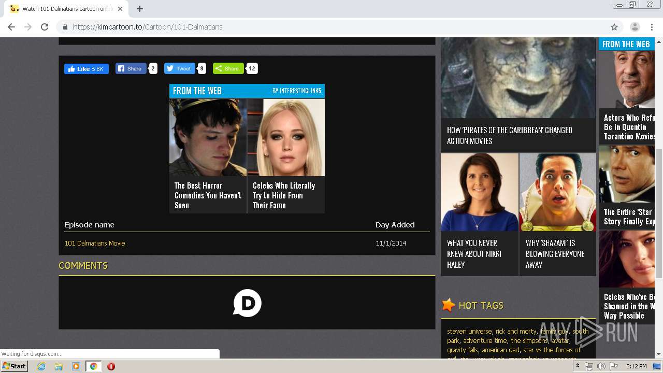The height and width of the screenshot is (373, 663).
Task: Open 'Actors Who Refused Tarantino Movies' sidebar link
Action: coord(629,127)
